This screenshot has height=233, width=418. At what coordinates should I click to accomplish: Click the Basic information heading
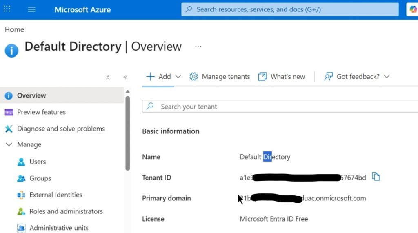pos(171,131)
